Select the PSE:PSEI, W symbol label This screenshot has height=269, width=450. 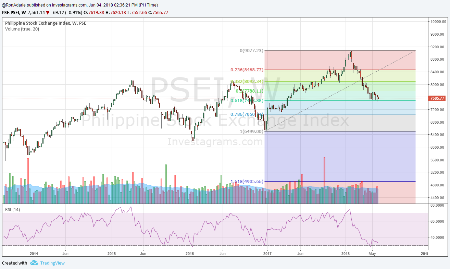coord(14,13)
